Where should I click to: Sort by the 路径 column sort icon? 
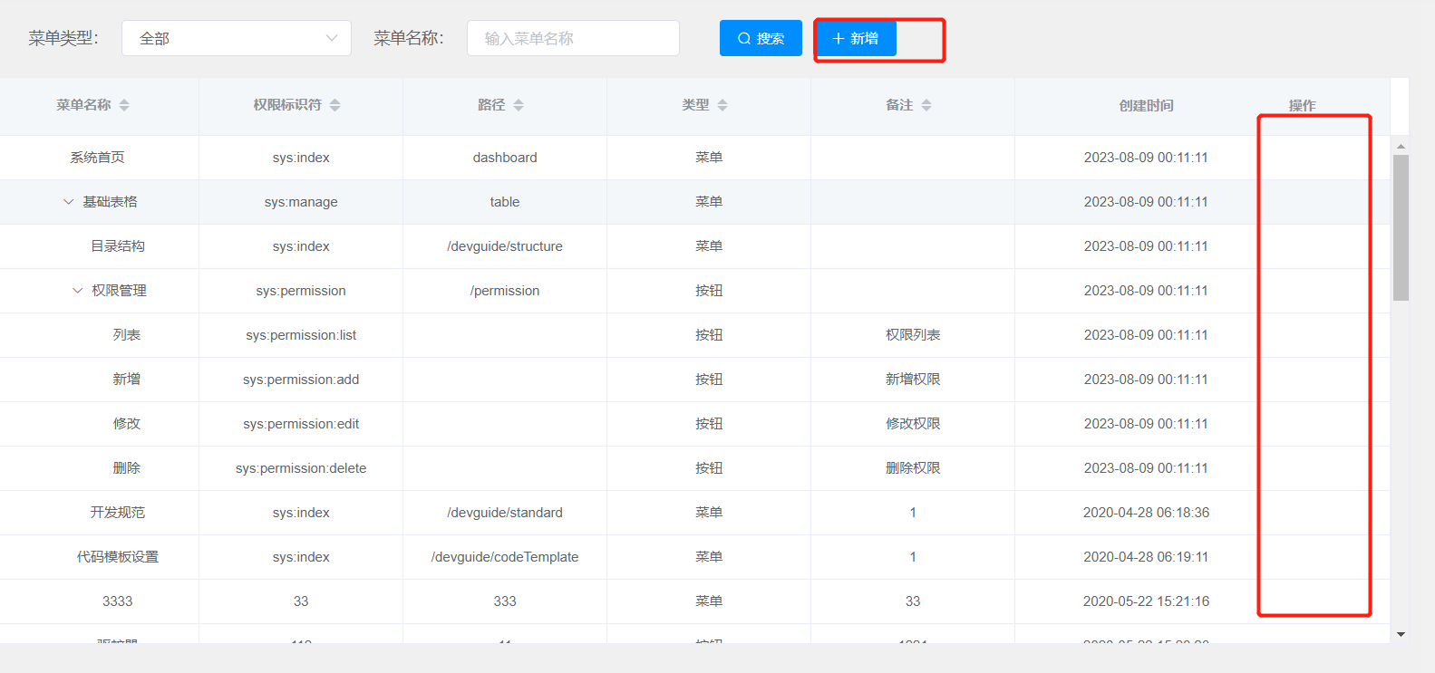[x=519, y=105]
